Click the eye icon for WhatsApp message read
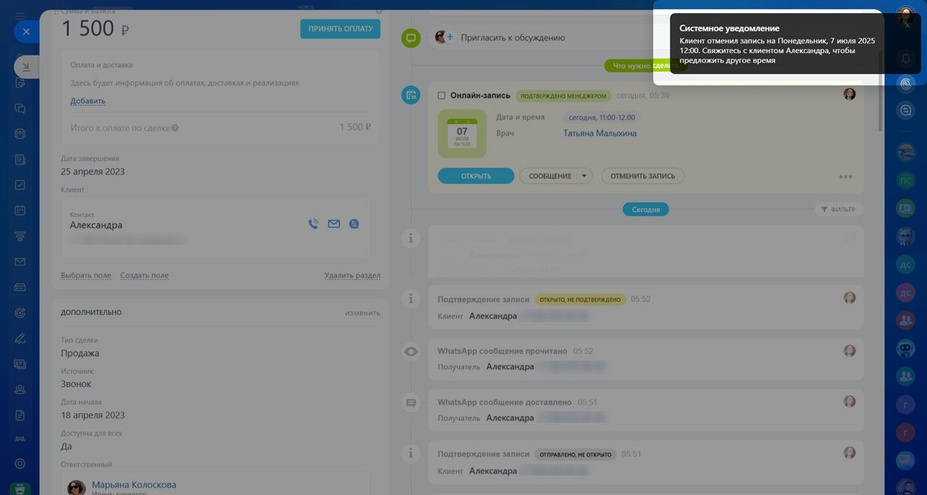Image resolution: width=927 pixels, height=495 pixels. 411,352
